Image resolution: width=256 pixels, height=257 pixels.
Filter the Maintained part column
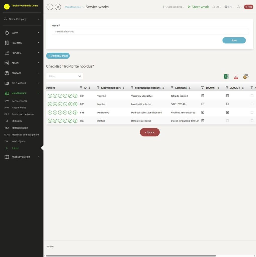tap(98, 88)
